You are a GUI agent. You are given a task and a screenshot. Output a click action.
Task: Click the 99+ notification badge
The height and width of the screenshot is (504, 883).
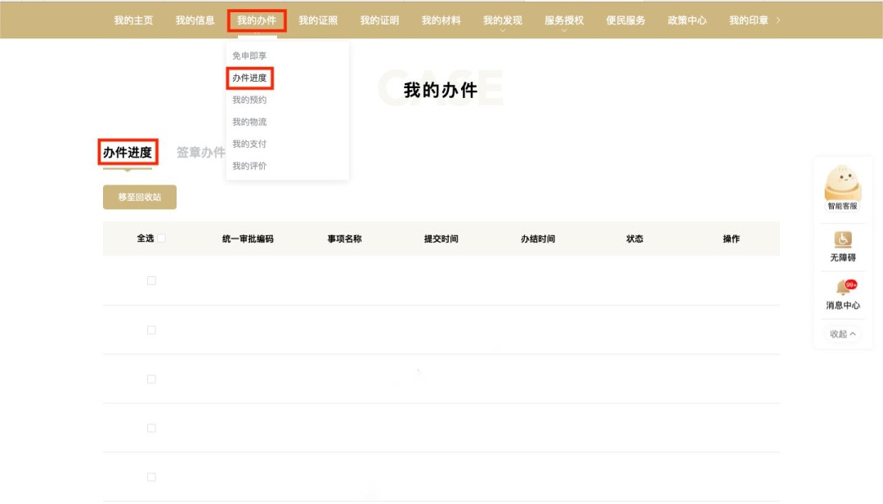point(851,284)
